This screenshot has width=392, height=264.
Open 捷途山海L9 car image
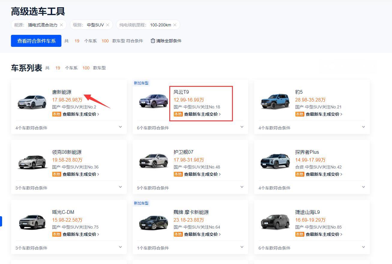pyautogui.click(x=275, y=222)
